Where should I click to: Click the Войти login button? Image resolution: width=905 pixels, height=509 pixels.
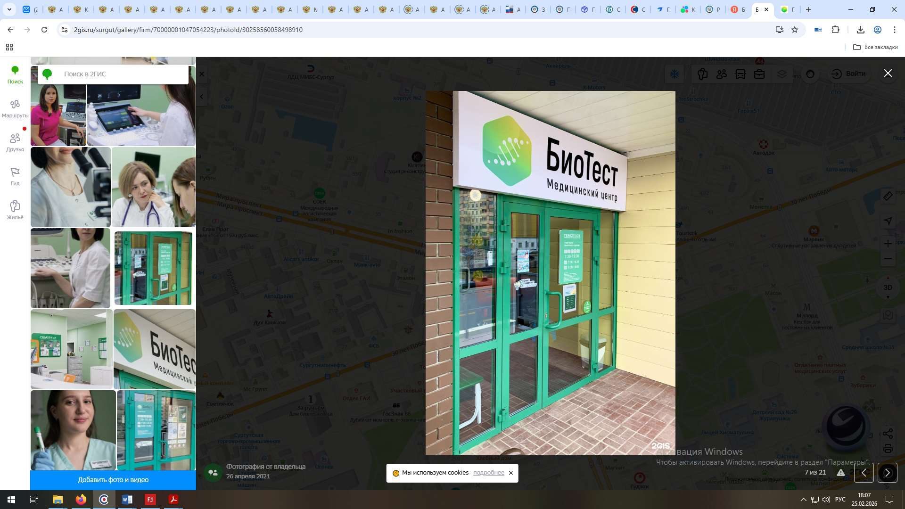[x=848, y=74]
